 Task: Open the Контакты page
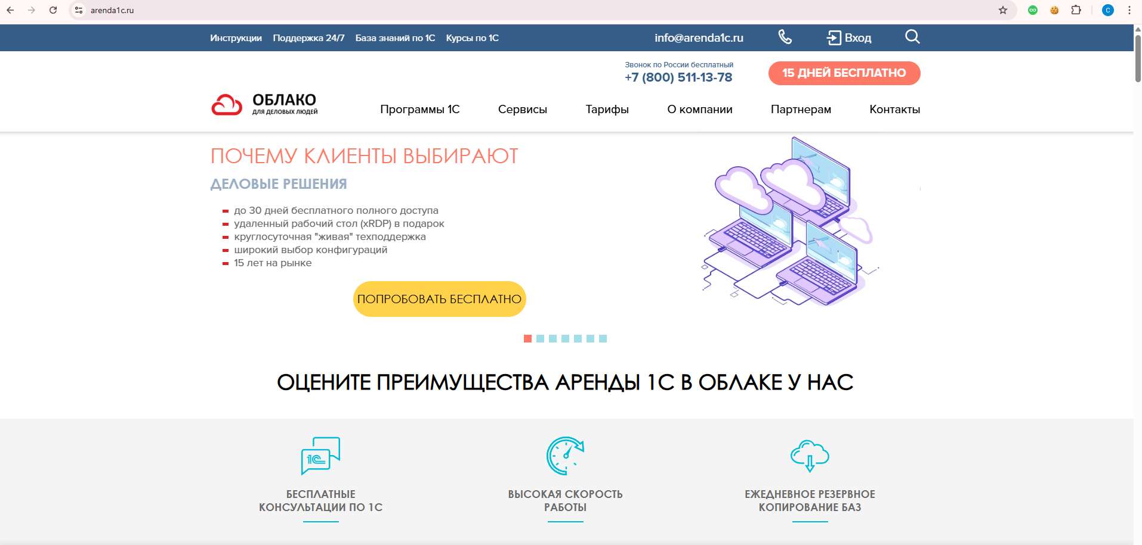coord(894,110)
